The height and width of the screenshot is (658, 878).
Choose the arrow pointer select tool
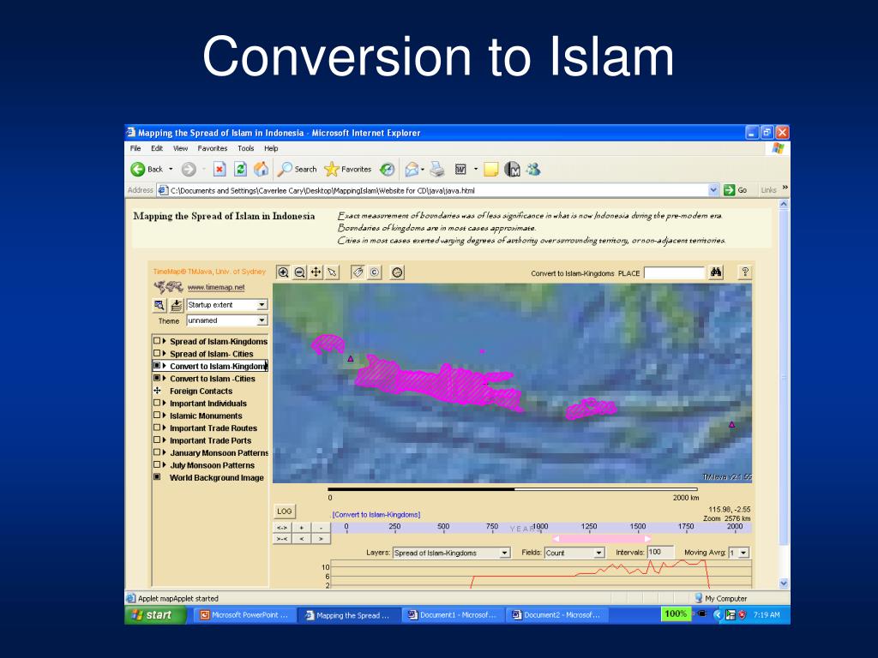pyautogui.click(x=333, y=272)
